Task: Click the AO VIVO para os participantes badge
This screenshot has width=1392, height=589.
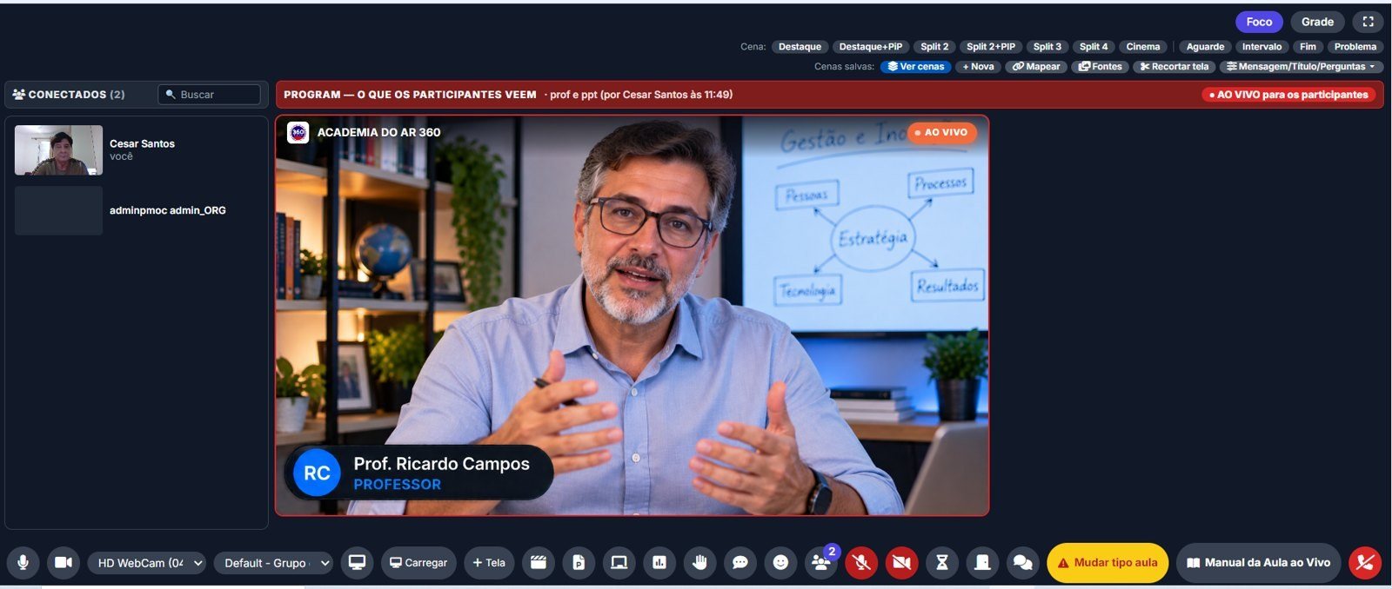Action: point(1288,95)
